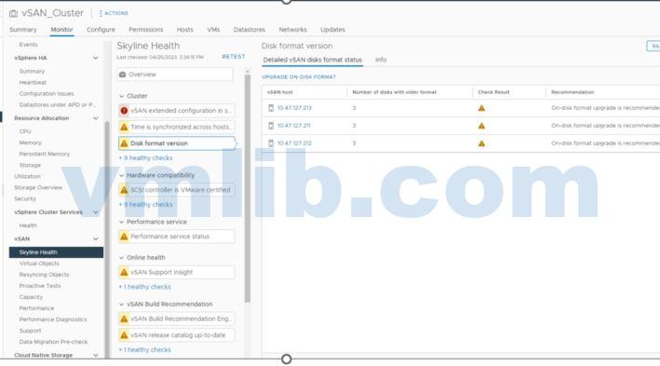Switch to the Configure tab
Image resolution: width=660 pixels, height=366 pixels.
101,30
